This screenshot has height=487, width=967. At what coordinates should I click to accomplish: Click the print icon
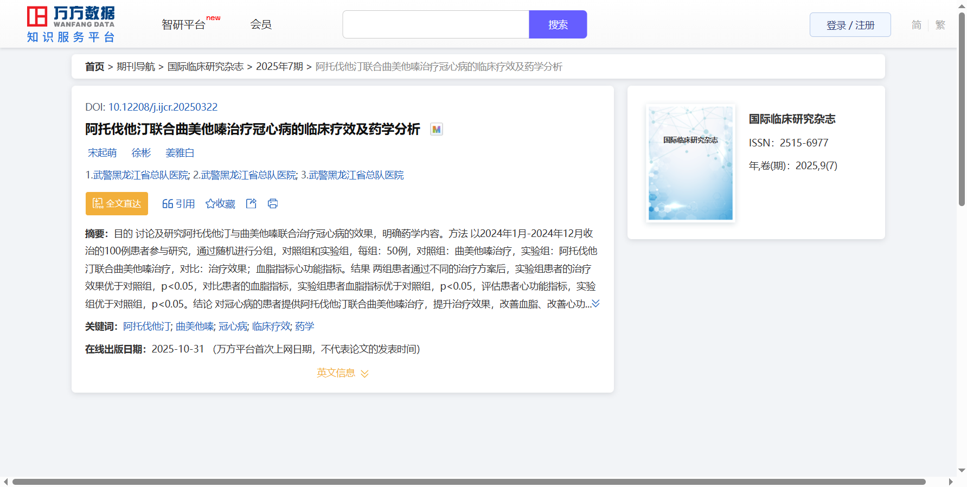pyautogui.click(x=273, y=203)
